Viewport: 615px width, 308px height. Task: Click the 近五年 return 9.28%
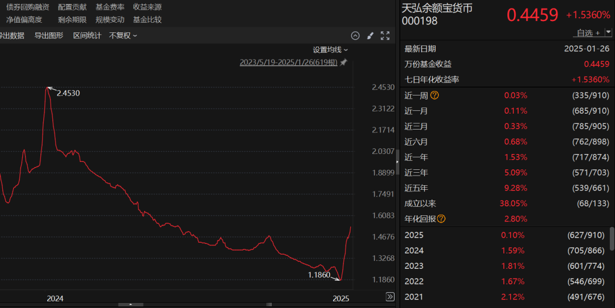pos(516,188)
